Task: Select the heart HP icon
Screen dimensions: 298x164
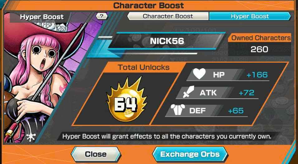Action: click(199, 74)
